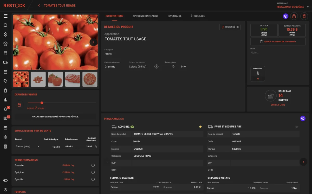Screen dimensions: 312x194
Task: Click the info icon beside Format par défaut
Action: (157, 67)
